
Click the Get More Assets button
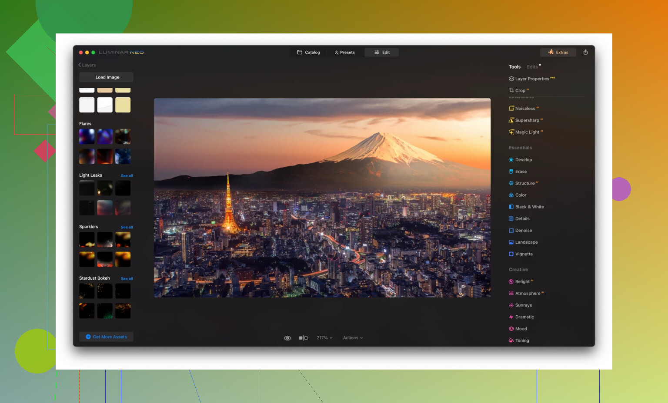click(x=107, y=337)
